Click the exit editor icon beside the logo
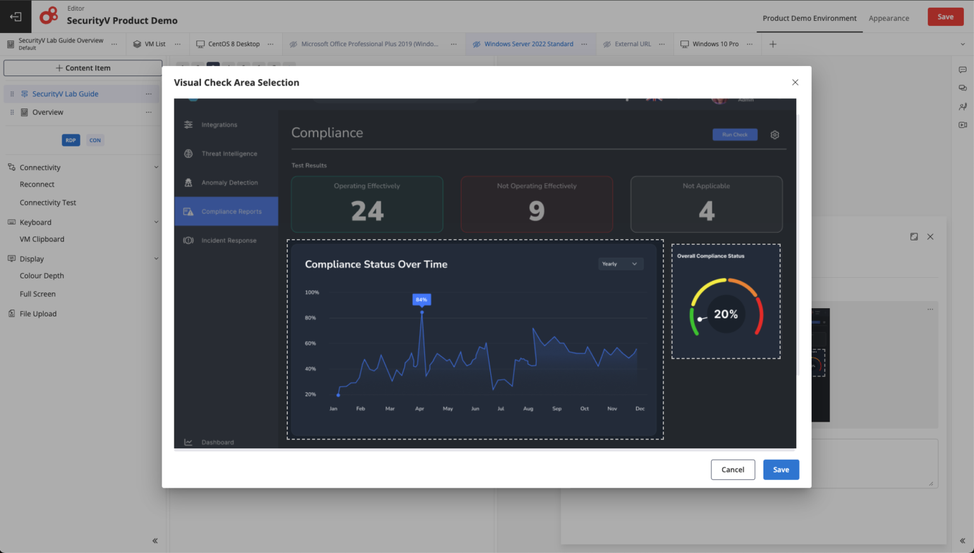Viewport: 974px width, 553px height. point(16,17)
